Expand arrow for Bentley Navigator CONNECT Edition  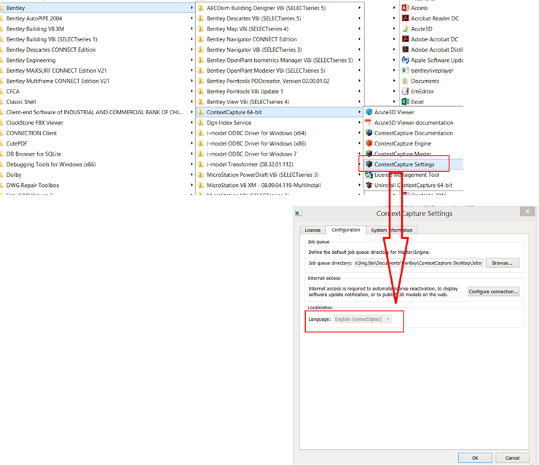tap(359, 39)
